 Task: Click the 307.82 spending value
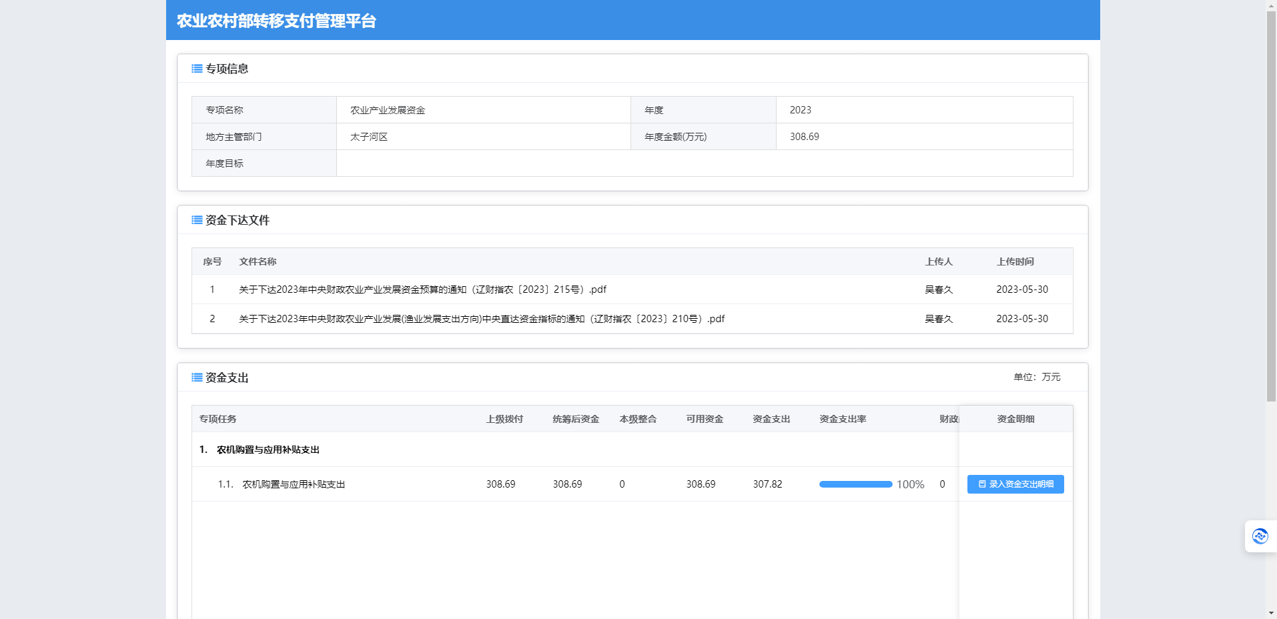(767, 484)
